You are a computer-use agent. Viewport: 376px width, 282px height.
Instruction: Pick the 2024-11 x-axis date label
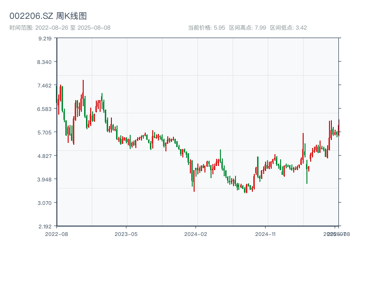265,234
